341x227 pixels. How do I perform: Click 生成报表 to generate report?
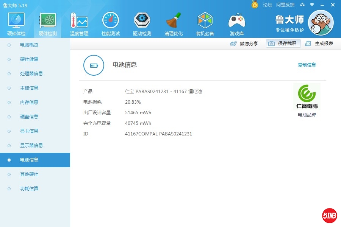pos(319,44)
